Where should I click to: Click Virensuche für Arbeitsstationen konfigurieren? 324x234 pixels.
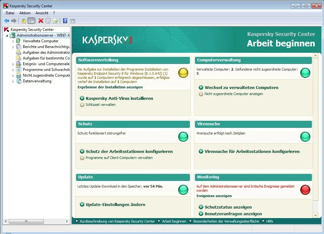click(x=252, y=151)
